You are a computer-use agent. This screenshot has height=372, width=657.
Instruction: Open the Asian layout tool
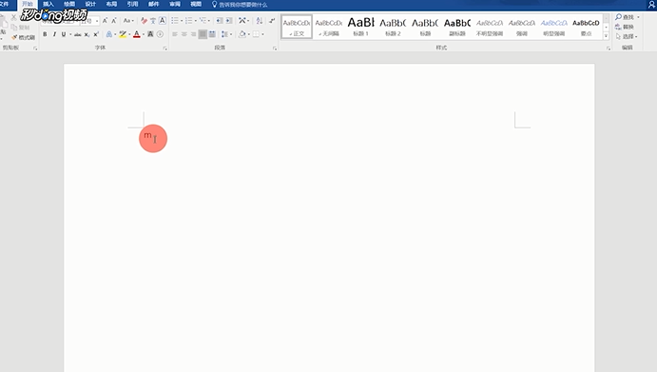coord(242,21)
